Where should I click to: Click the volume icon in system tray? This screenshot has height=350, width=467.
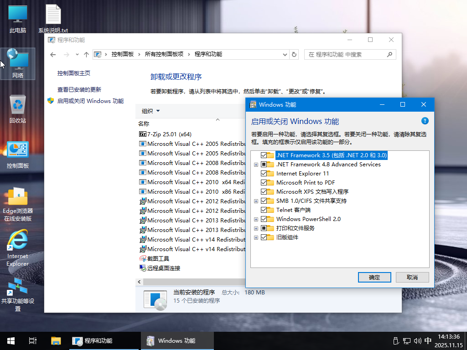click(x=418, y=341)
